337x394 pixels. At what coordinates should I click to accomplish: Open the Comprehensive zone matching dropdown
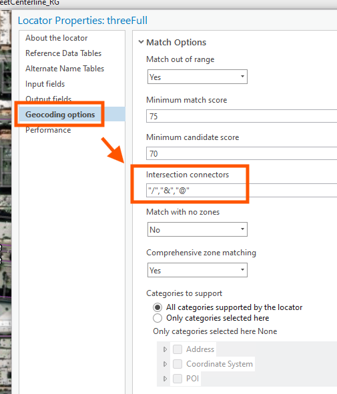pos(198,270)
